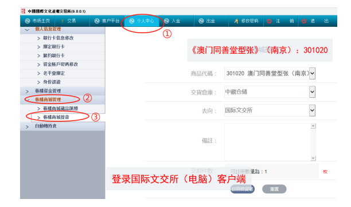351x207 pixels.
Task: Click the red 注销 power icon
Action: (x=269, y=21)
